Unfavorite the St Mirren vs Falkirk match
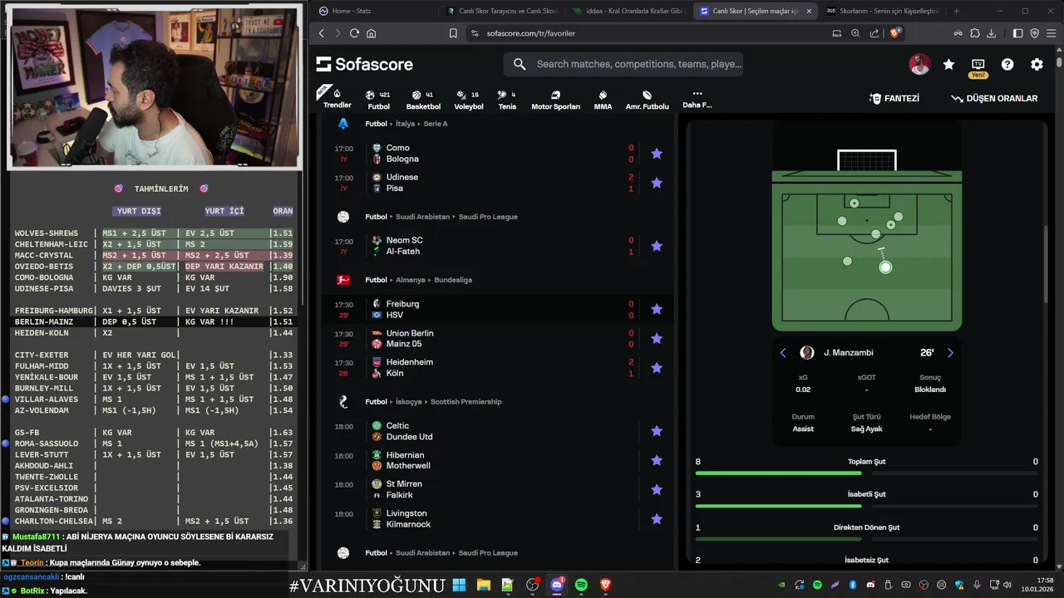Screen dimensions: 1064x598 657,489
